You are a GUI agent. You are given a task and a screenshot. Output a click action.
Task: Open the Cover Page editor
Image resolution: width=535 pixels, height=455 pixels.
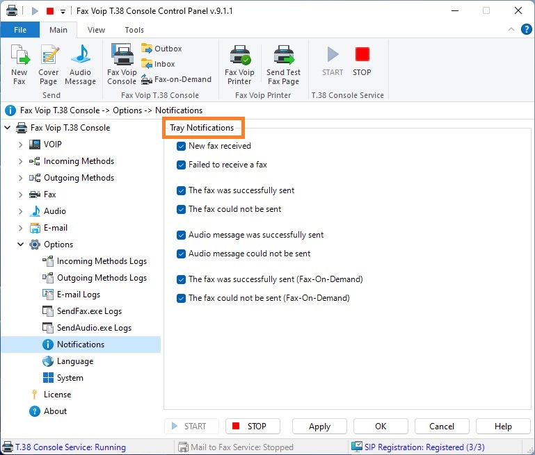coord(49,65)
